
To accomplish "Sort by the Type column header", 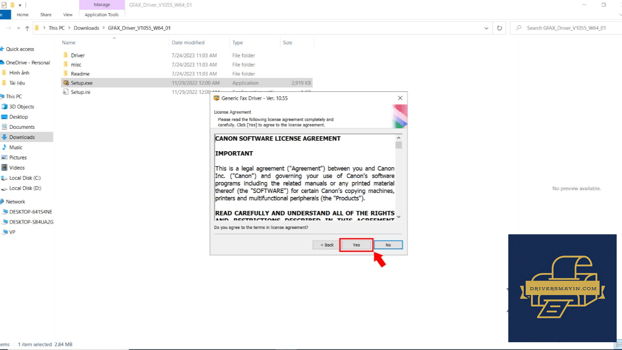I will 238,43.
